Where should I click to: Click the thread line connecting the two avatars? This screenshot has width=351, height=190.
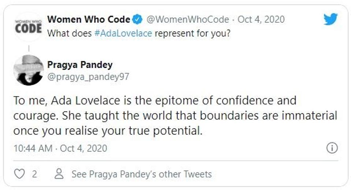tap(29, 48)
